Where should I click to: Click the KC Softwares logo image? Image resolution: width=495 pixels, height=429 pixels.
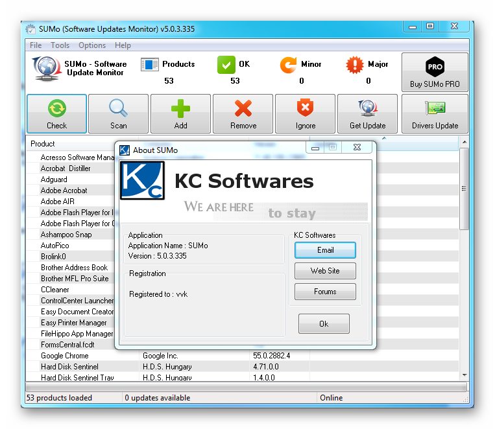(143, 180)
